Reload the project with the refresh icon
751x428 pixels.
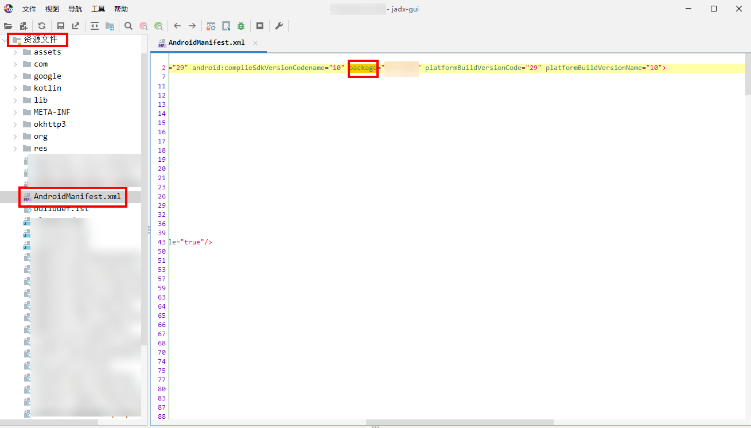(x=42, y=26)
